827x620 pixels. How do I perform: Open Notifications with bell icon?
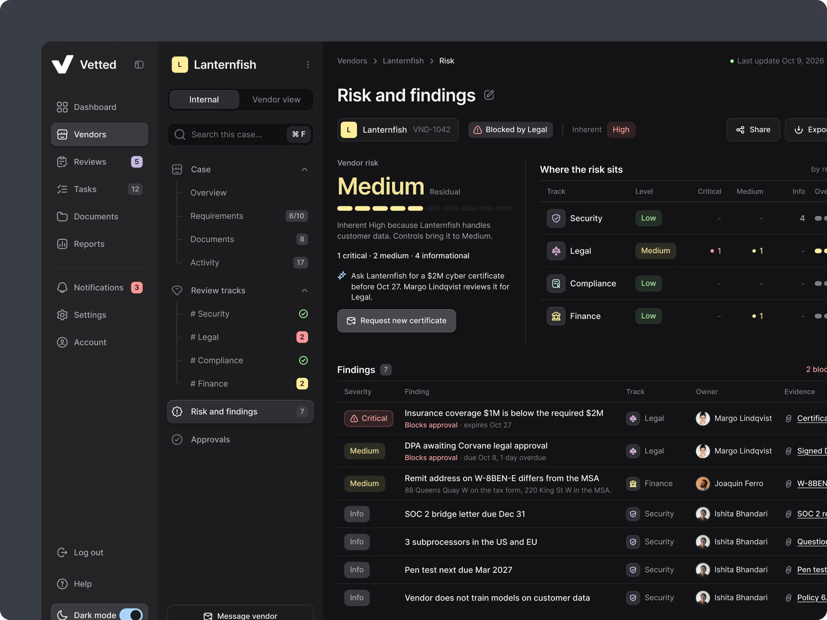coord(99,287)
